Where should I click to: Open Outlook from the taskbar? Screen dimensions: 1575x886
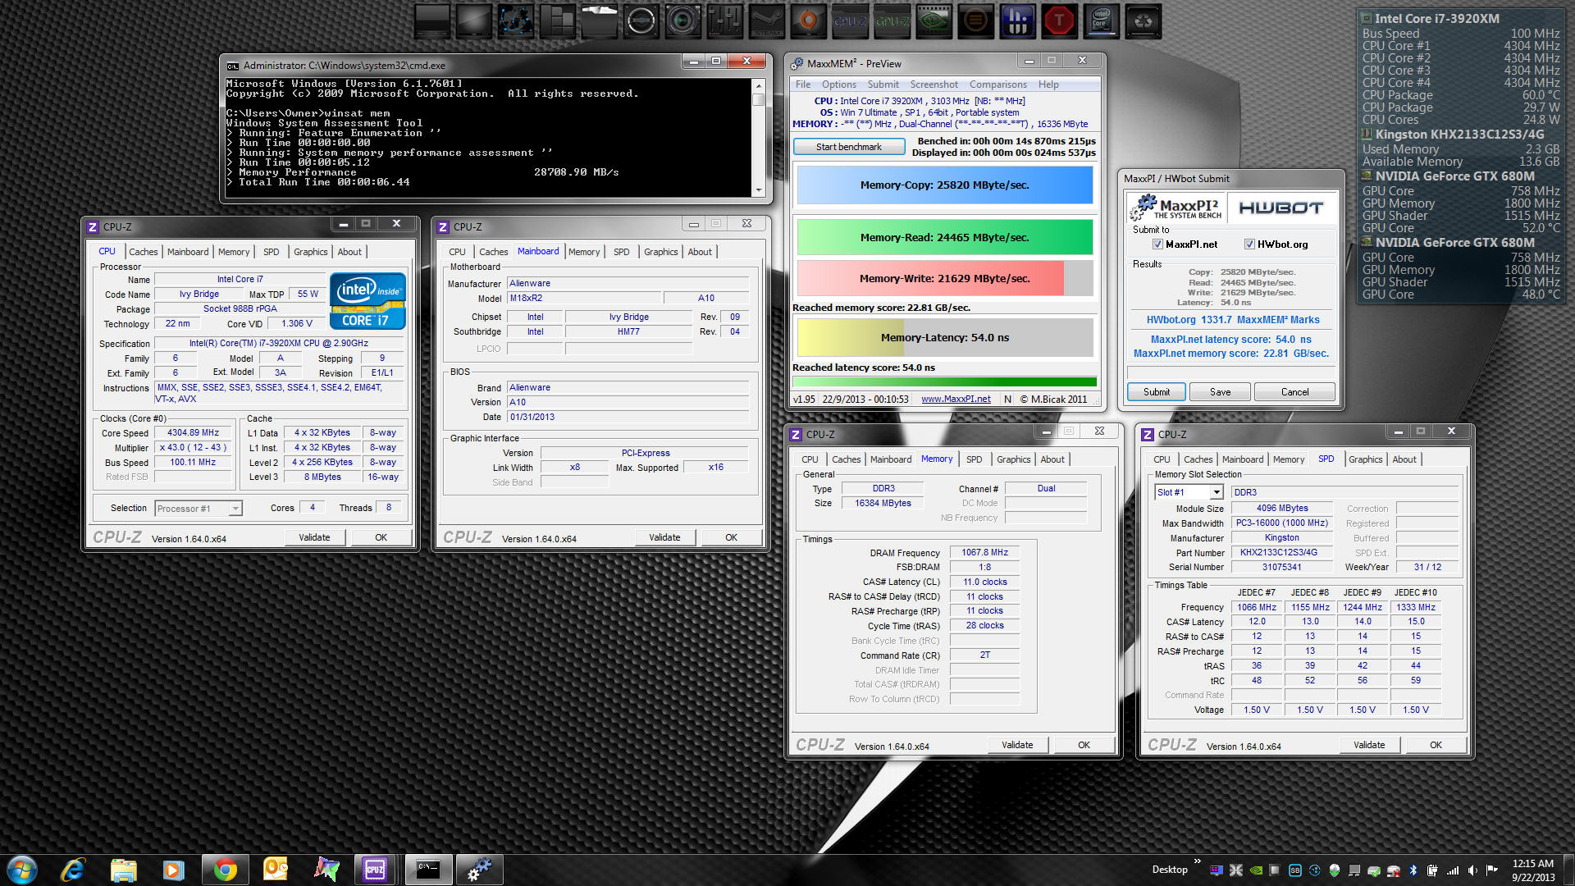[x=276, y=870]
